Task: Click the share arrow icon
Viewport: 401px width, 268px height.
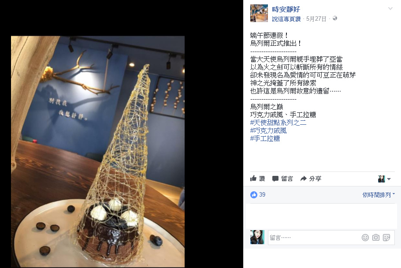Action: point(303,179)
